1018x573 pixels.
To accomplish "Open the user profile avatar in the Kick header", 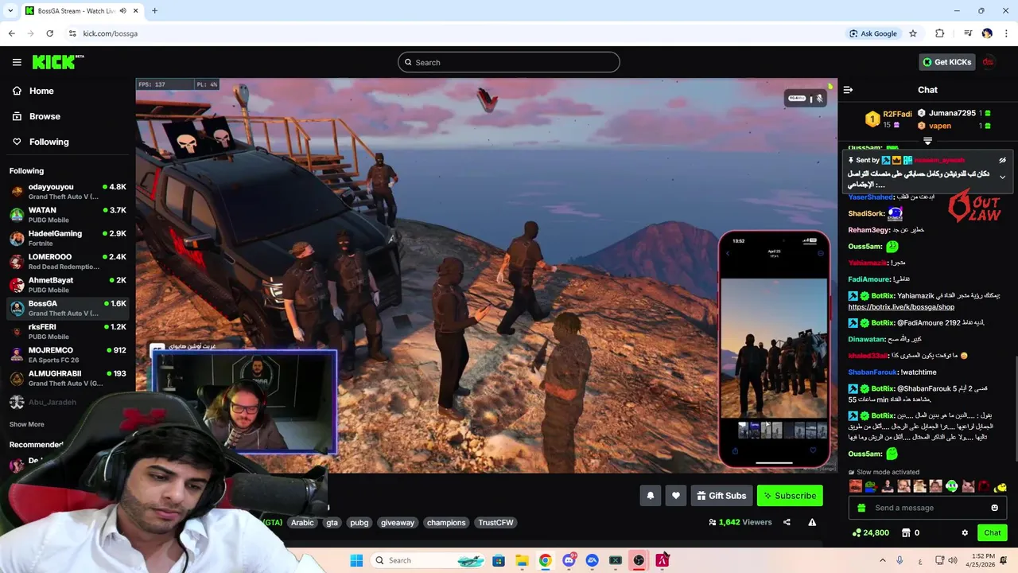I will (x=988, y=62).
